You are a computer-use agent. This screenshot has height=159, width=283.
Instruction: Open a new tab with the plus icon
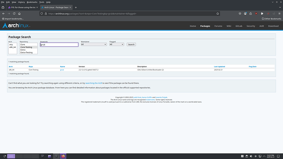click(x=76, y=7)
